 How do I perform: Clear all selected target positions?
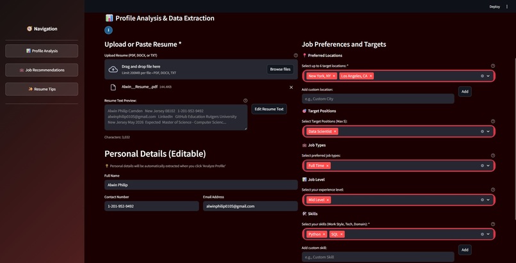(x=482, y=131)
